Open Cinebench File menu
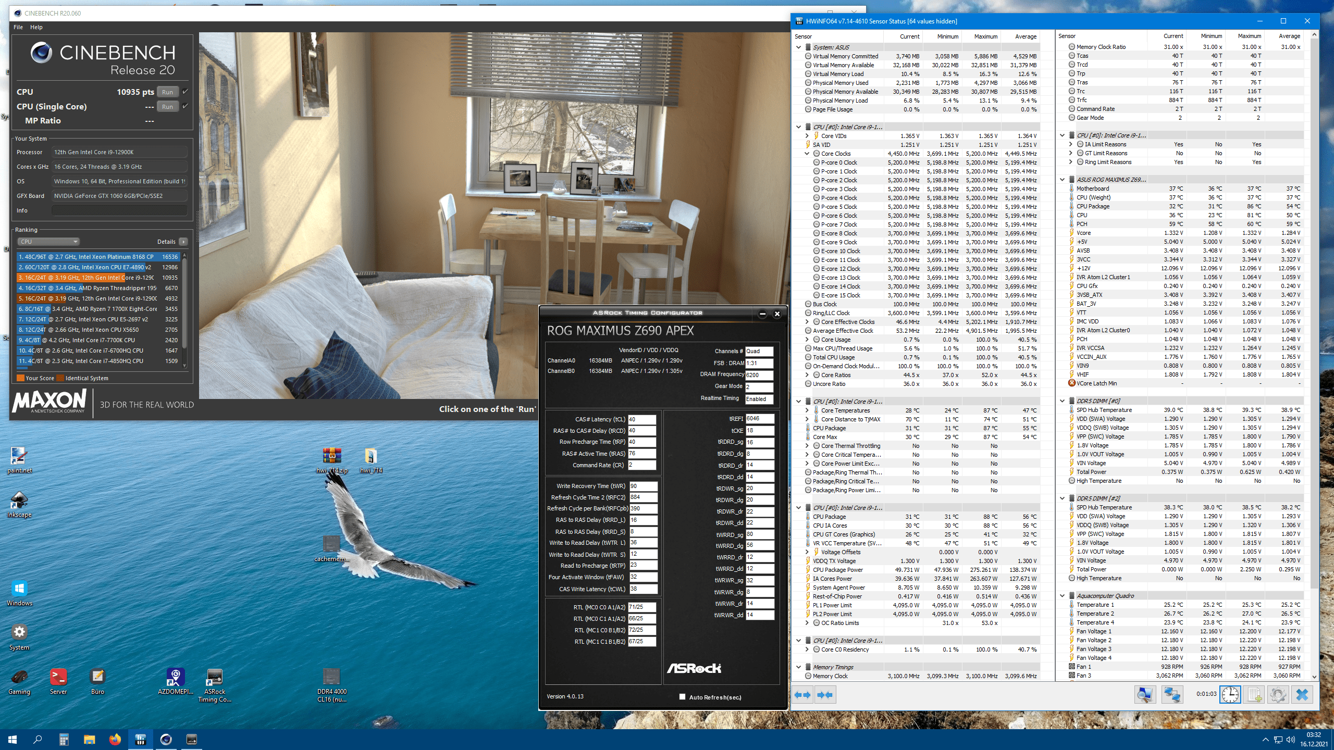This screenshot has height=750, width=1334. [18, 27]
